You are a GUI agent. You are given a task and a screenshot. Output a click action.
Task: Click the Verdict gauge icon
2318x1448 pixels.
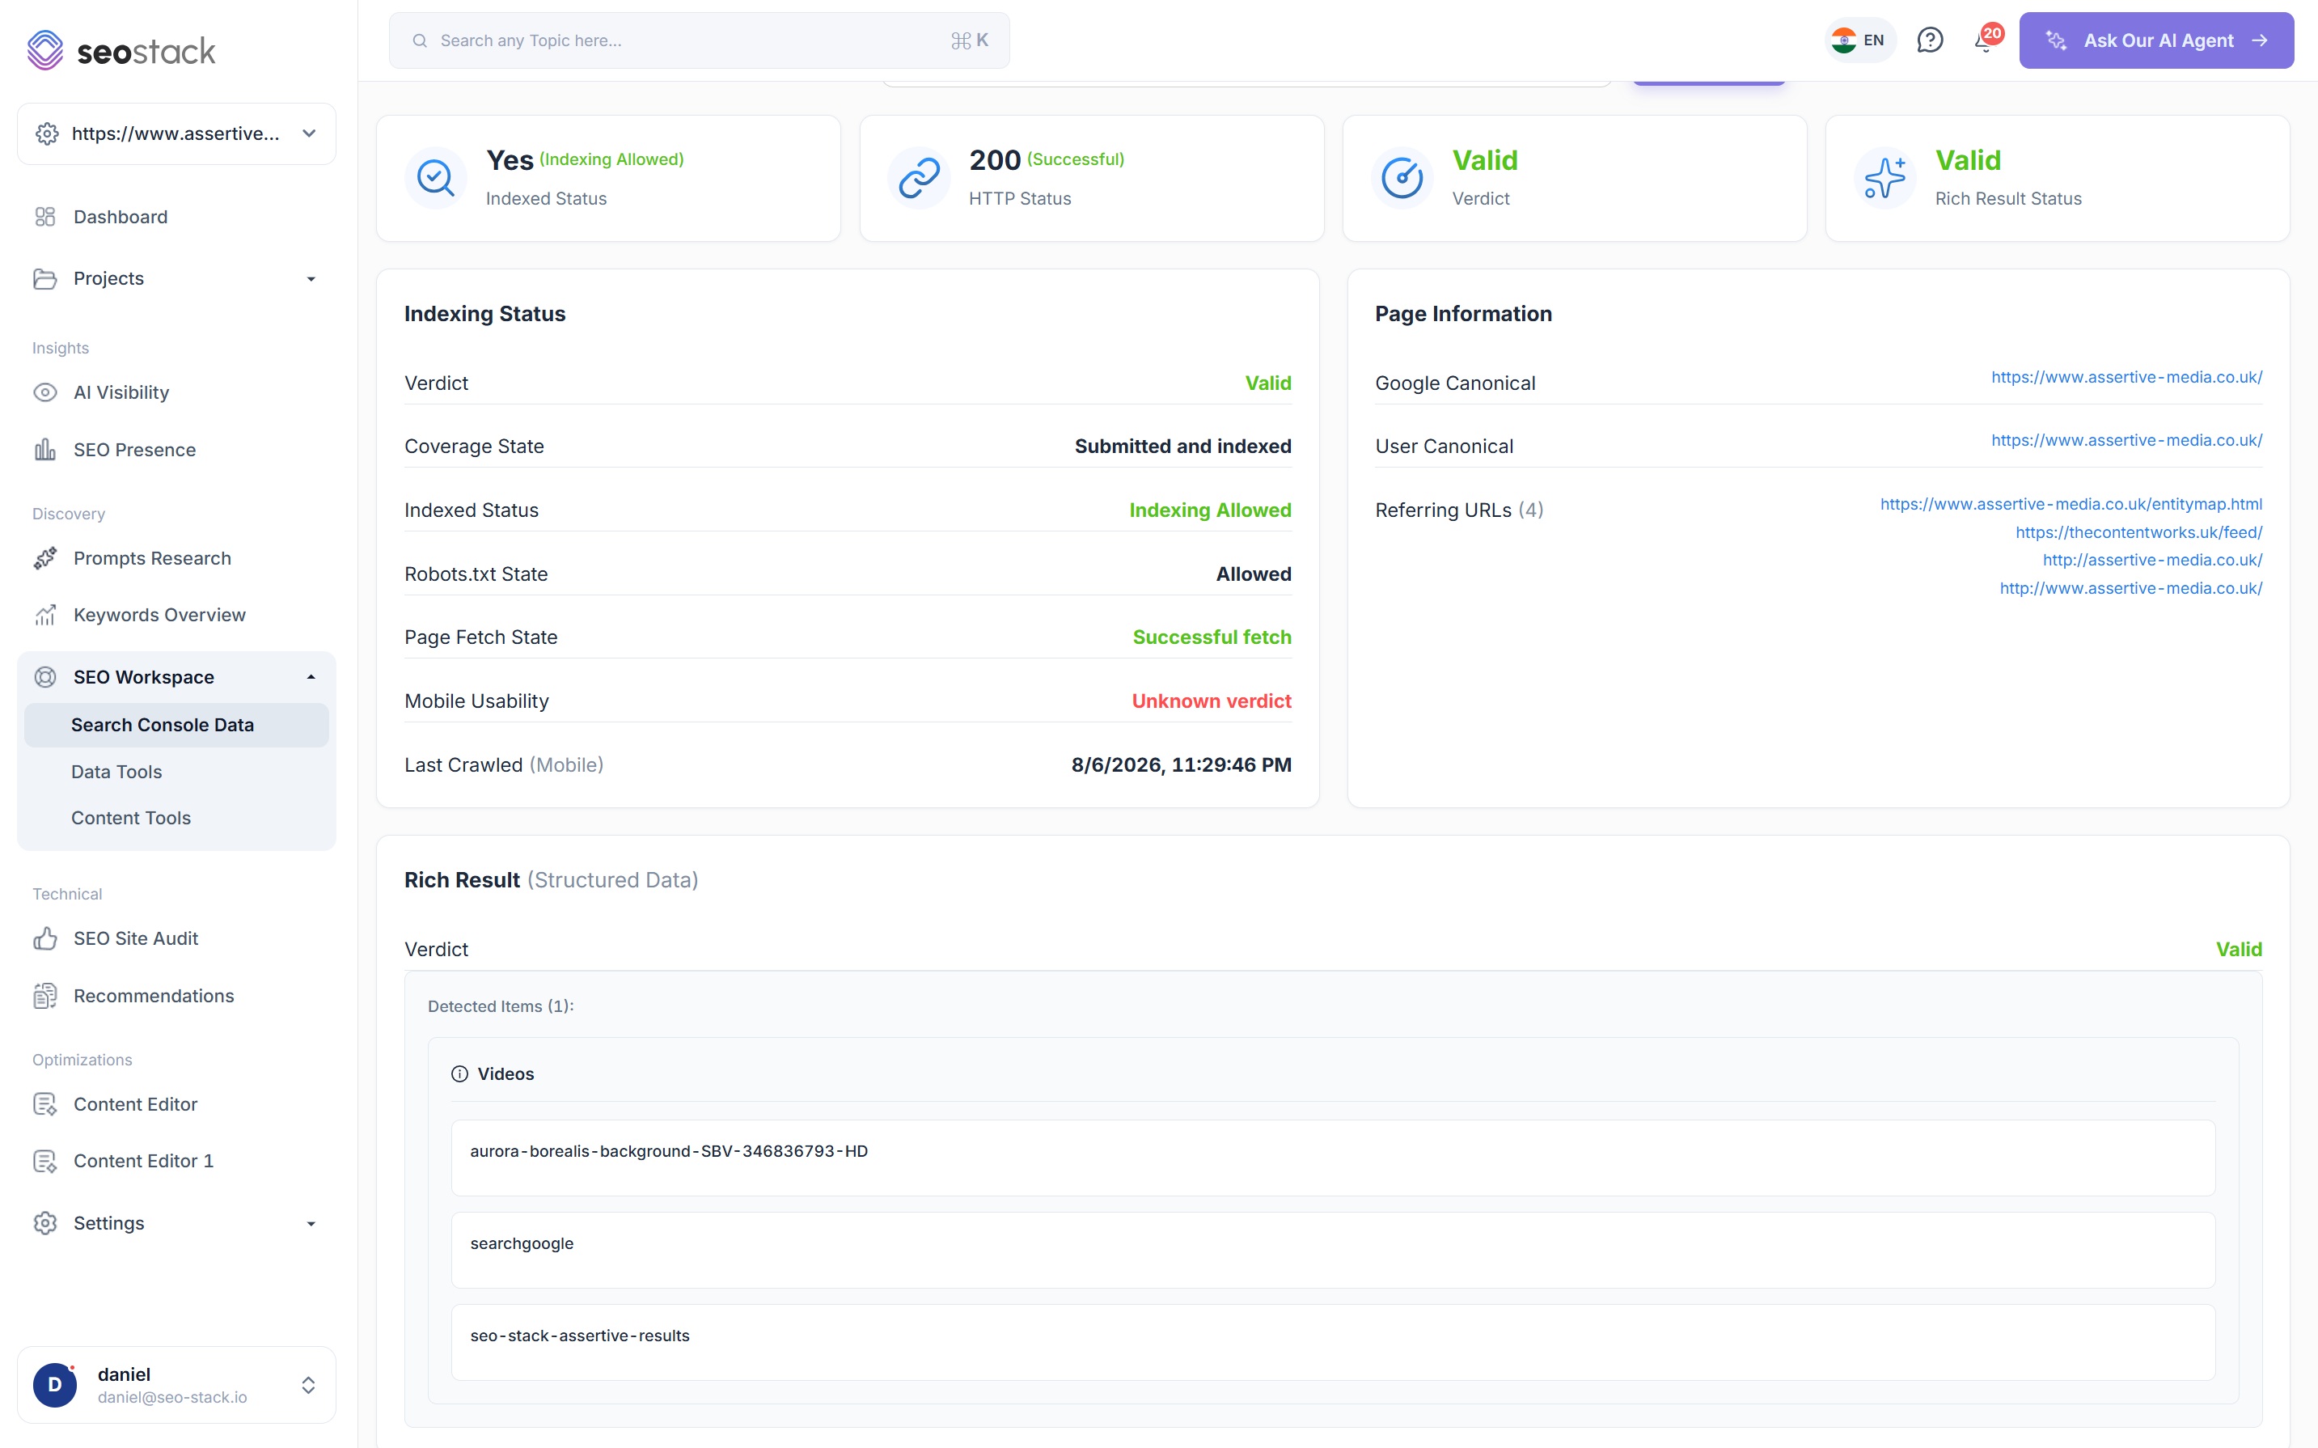point(1402,178)
